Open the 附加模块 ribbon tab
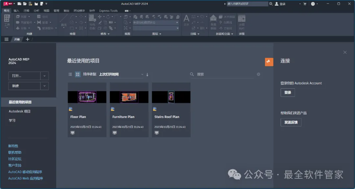Viewport: 355px width, 189px height. click(x=79, y=11)
